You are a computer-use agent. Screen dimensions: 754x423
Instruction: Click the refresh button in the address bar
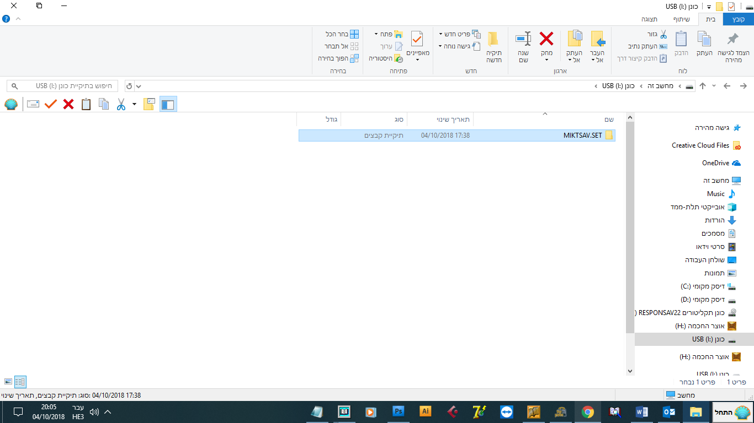click(129, 86)
